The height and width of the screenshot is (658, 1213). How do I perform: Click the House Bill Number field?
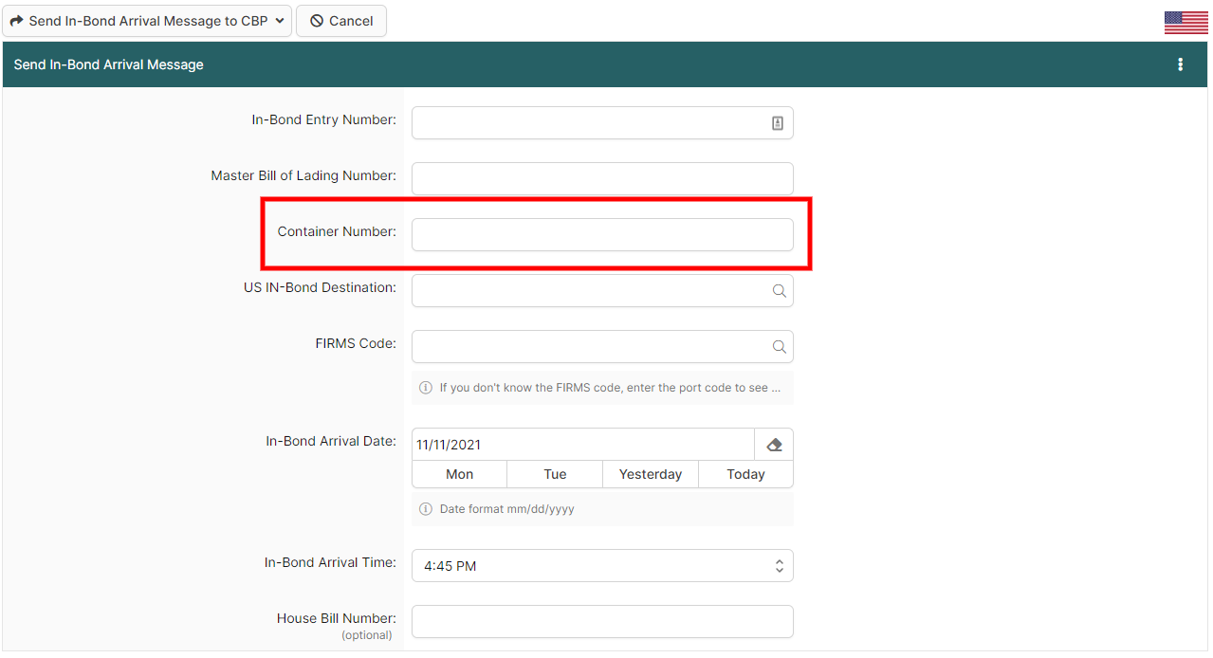coord(602,622)
